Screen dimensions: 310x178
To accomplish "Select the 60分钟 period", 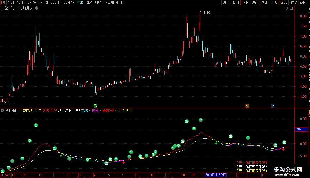I will 69,2.
